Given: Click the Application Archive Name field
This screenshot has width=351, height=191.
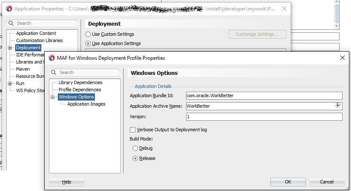Looking at the screenshot, I should point(264,106).
